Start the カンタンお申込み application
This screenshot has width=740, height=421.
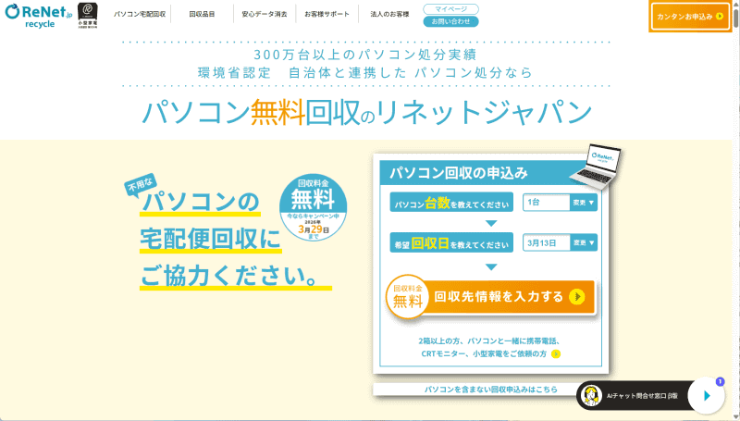tap(690, 17)
